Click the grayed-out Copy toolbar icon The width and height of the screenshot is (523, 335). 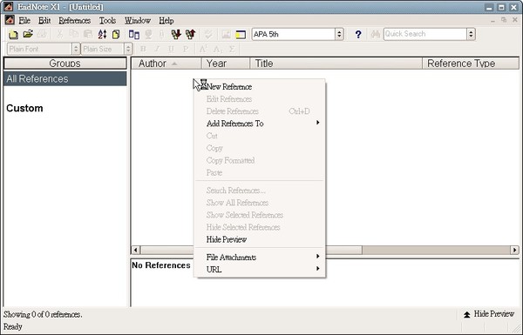[74, 34]
